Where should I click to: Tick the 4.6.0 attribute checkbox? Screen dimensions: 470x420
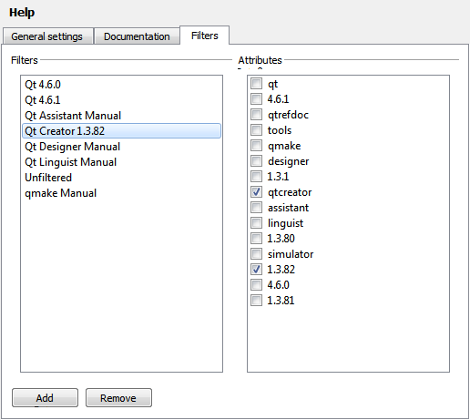[257, 285]
